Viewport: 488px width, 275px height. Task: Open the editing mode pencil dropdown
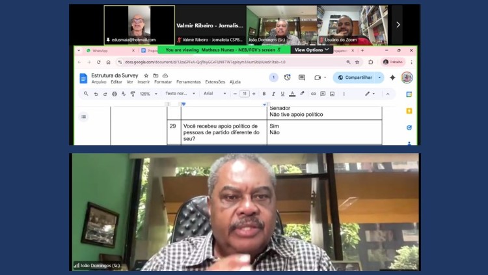370,94
